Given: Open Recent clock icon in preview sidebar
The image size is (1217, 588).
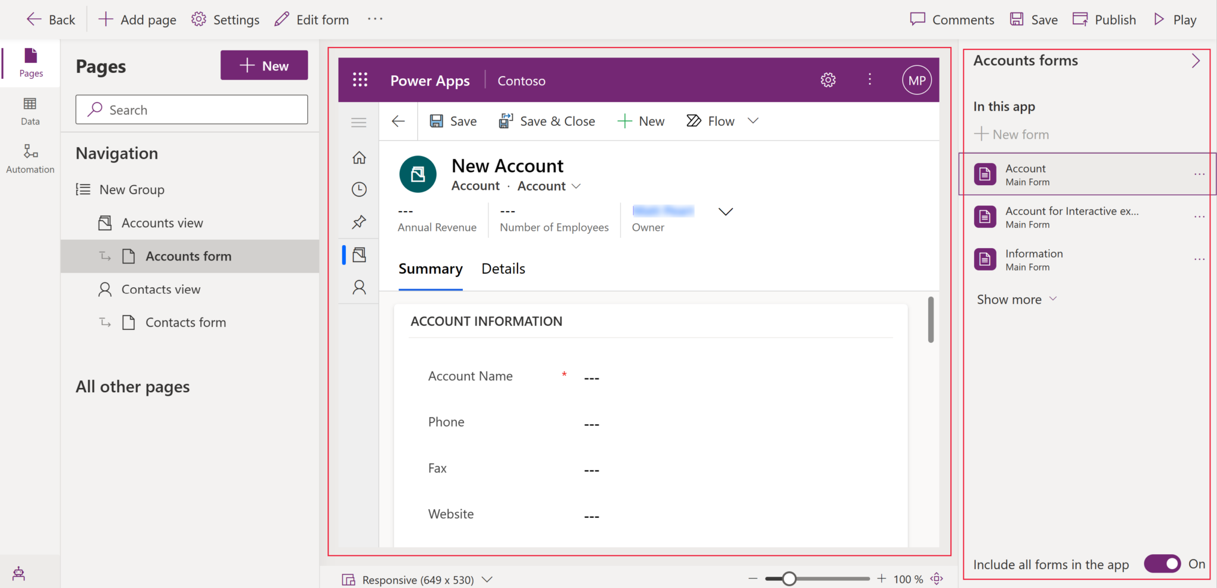Looking at the screenshot, I should click(359, 189).
